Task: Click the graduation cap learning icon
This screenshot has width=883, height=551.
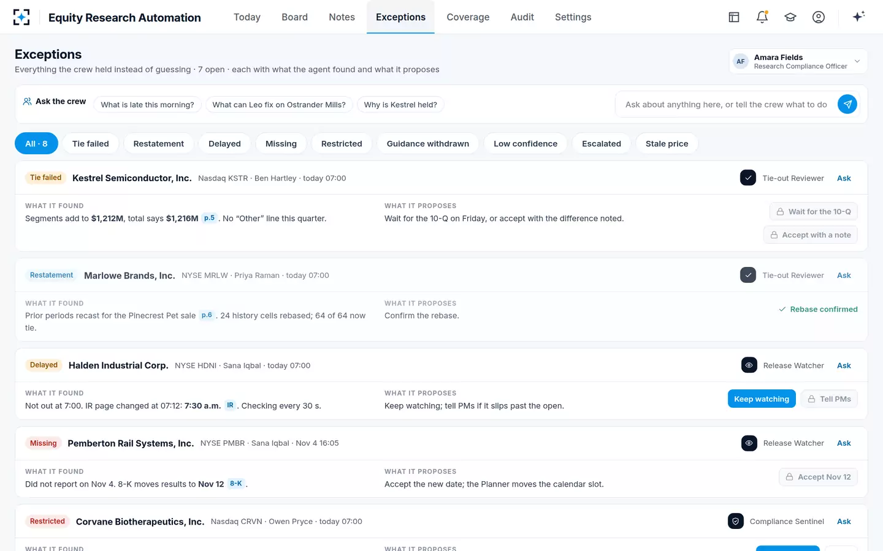Action: click(790, 17)
